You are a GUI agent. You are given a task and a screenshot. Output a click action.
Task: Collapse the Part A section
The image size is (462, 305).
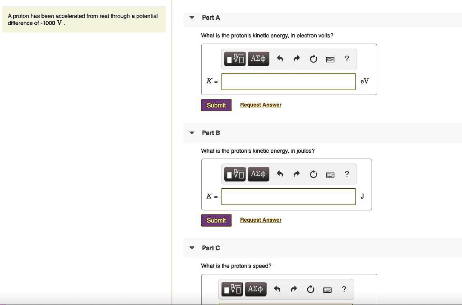[x=192, y=18]
